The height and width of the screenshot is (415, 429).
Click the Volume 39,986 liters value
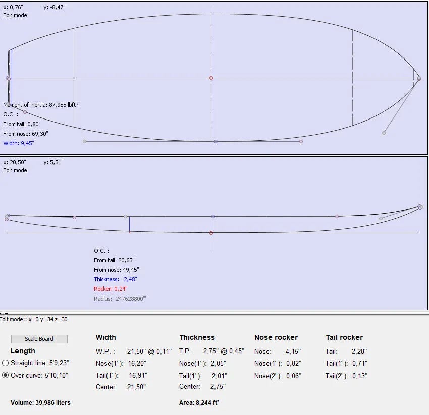coord(40,403)
